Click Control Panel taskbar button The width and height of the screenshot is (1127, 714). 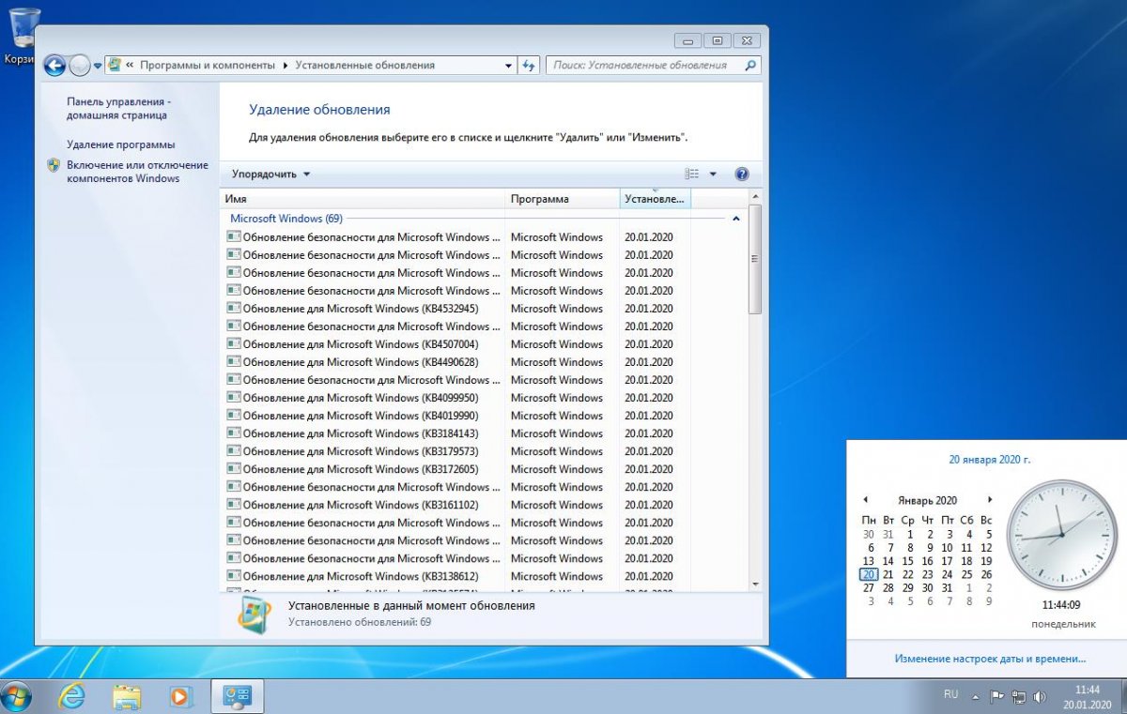237,696
